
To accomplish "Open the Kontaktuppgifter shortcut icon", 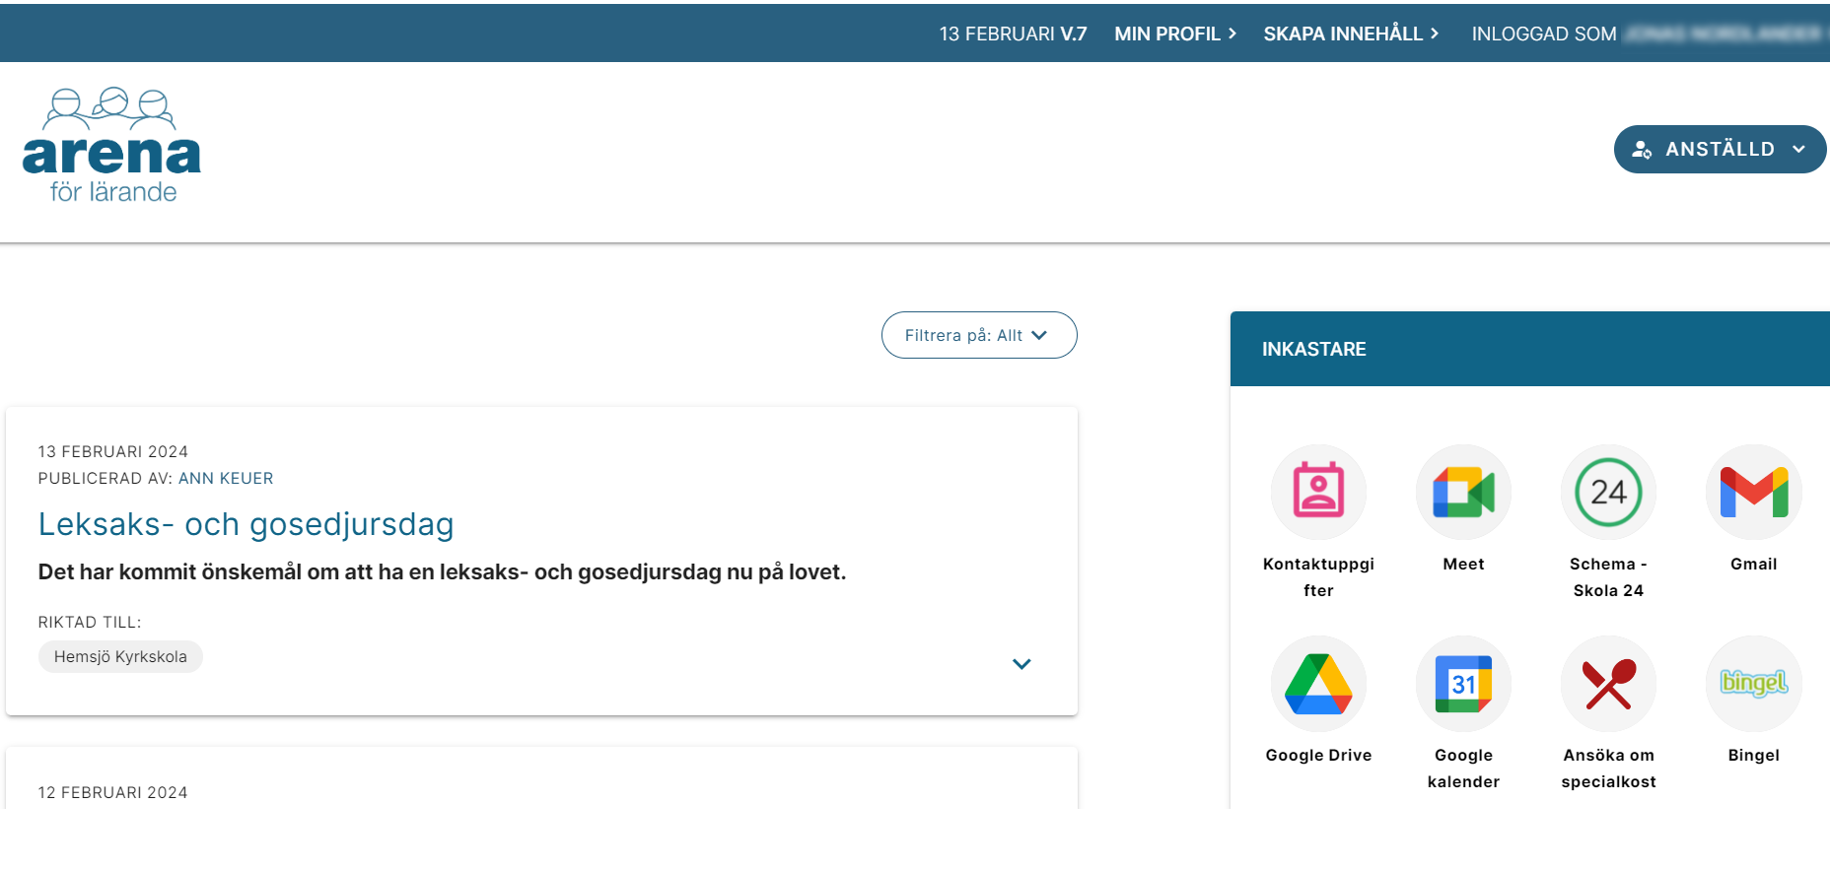I will pyautogui.click(x=1318, y=492).
